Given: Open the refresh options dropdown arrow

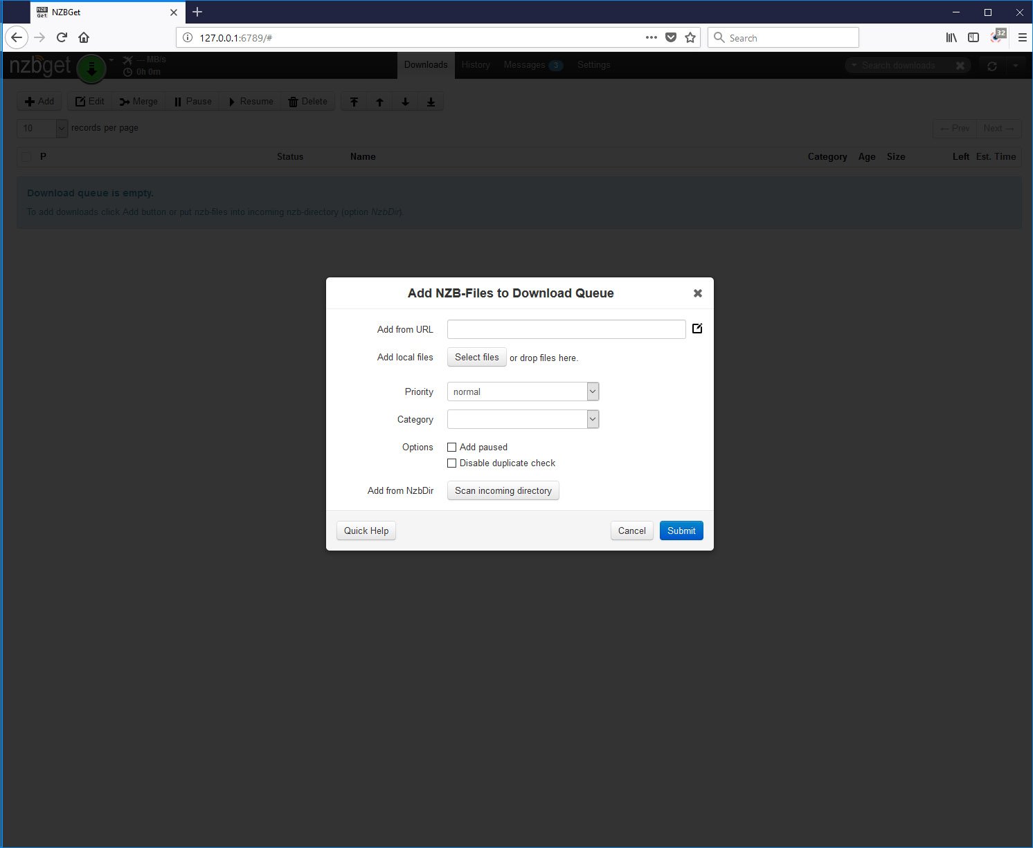Looking at the screenshot, I should click(x=1016, y=66).
